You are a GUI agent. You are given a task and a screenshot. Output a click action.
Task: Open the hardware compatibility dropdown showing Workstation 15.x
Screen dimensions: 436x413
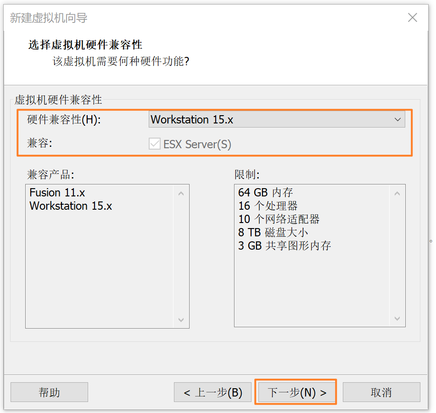click(277, 120)
